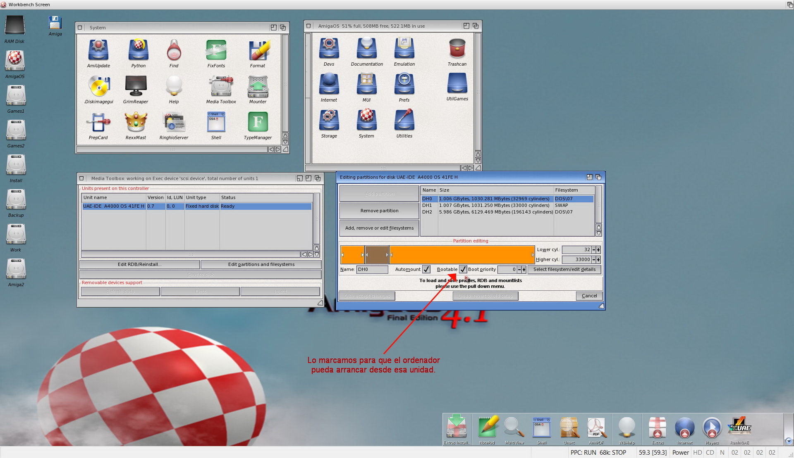Decrease the Lower cyl. value
The width and height of the screenshot is (794, 458).
click(x=594, y=250)
